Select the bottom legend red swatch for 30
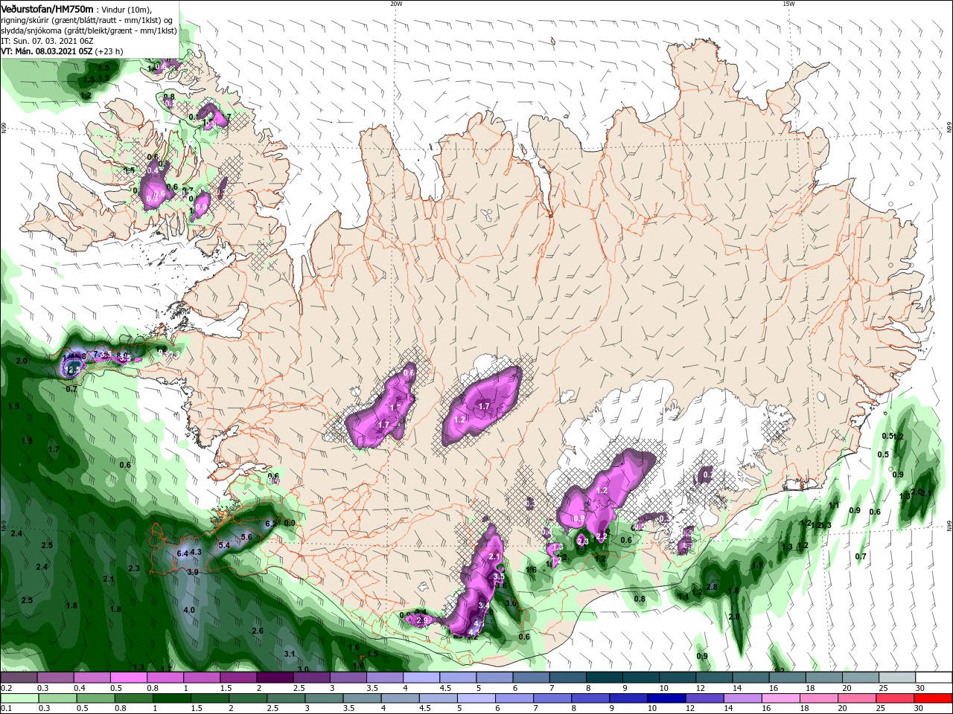953x714 pixels. [x=932, y=698]
